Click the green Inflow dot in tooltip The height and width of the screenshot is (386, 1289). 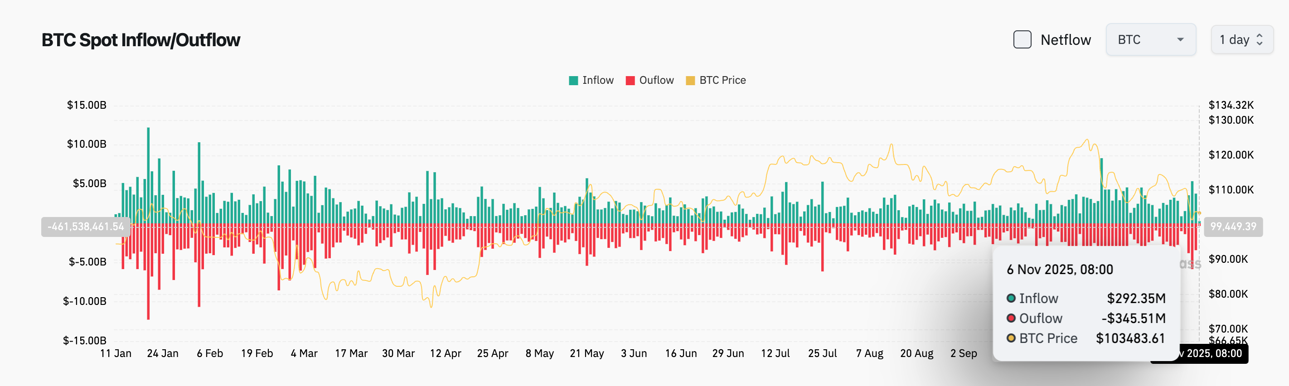(x=1011, y=299)
